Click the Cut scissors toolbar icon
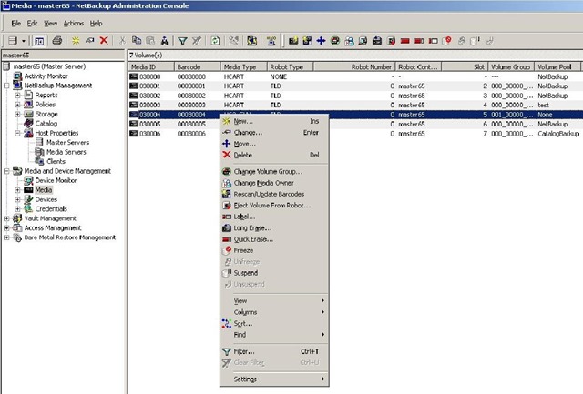The width and height of the screenshot is (583, 394). coord(122,40)
